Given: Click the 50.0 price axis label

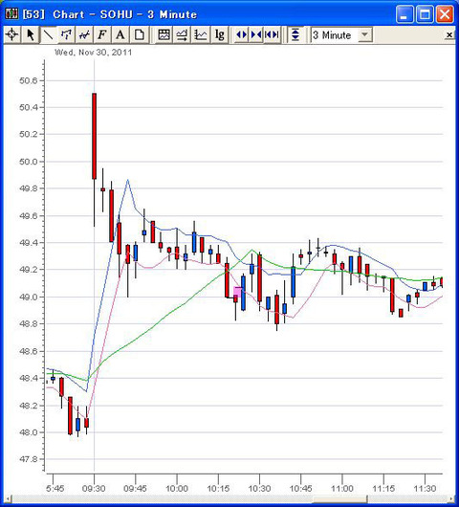Looking at the screenshot, I should pyautogui.click(x=28, y=162).
